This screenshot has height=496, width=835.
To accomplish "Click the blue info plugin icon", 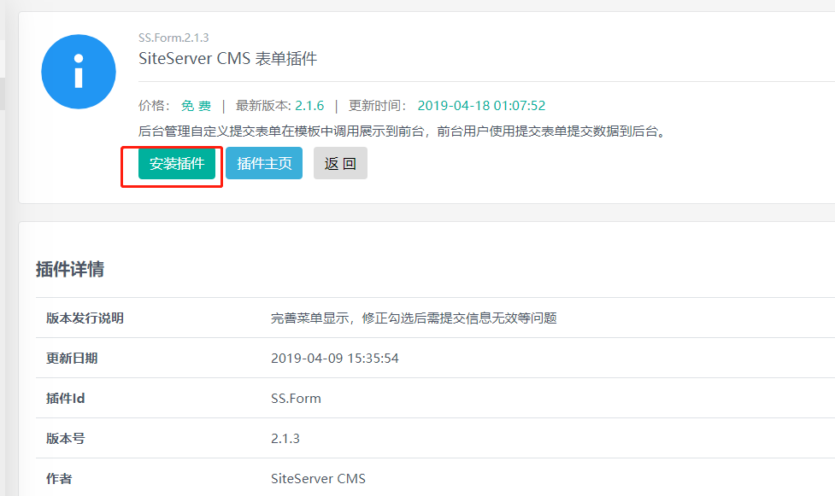I will point(79,72).
